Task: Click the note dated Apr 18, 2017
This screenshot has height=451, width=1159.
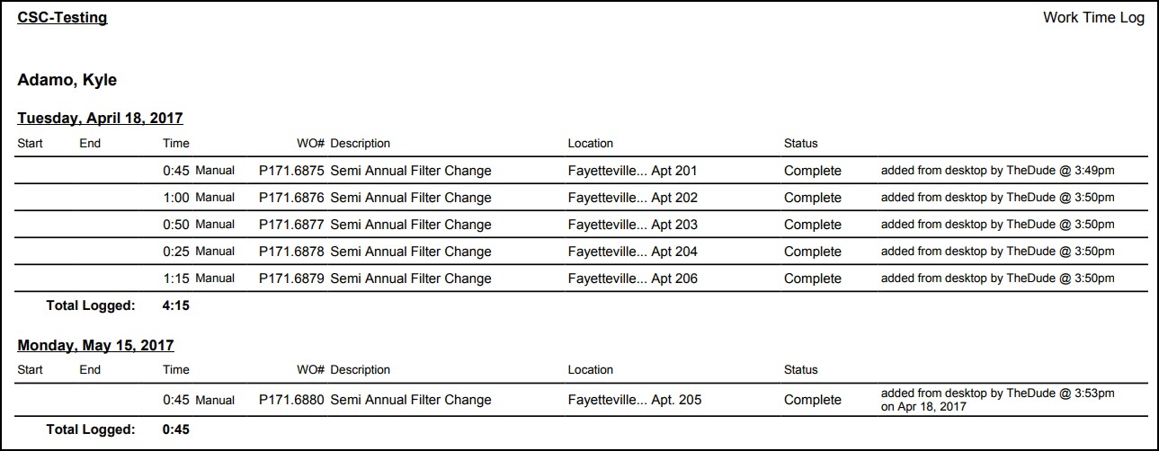Action: 998,400
